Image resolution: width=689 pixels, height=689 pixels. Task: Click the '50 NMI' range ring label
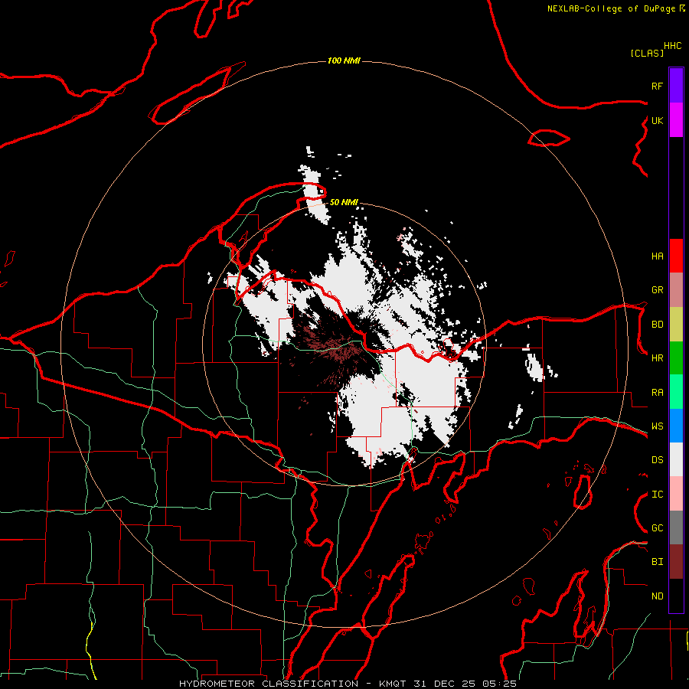click(344, 202)
